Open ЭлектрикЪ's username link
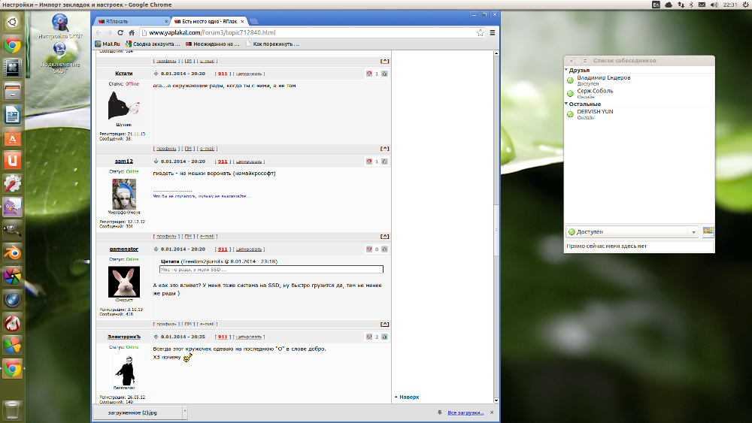The height and width of the screenshot is (423, 752). click(124, 337)
